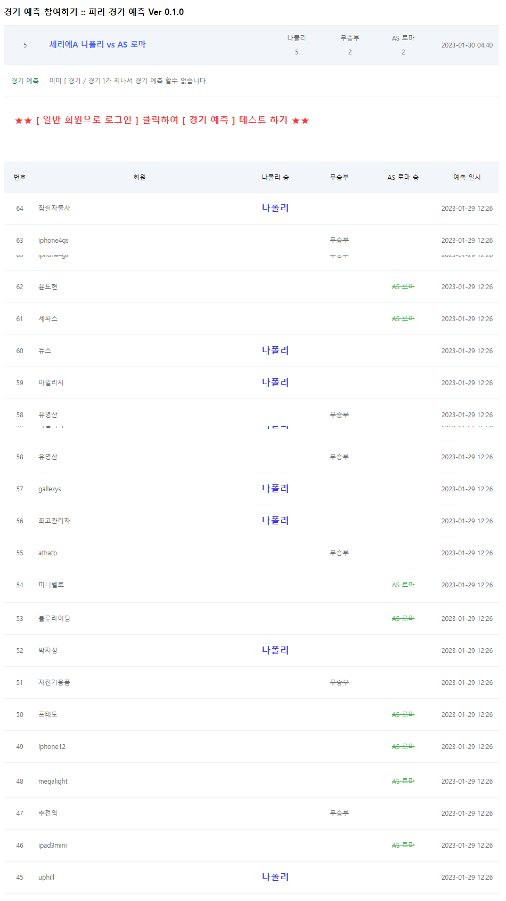Click the 나폴리 승 column header

(x=275, y=177)
